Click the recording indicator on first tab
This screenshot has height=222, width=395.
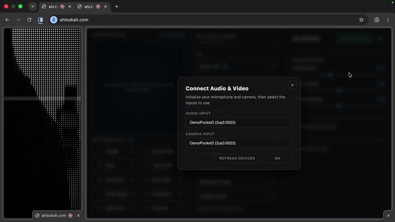(62, 6)
